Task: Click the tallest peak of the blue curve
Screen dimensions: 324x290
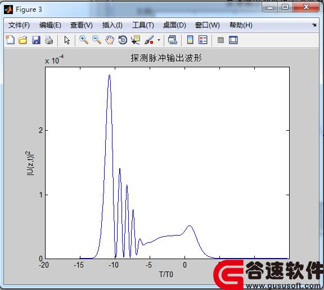Action: pyautogui.click(x=109, y=75)
